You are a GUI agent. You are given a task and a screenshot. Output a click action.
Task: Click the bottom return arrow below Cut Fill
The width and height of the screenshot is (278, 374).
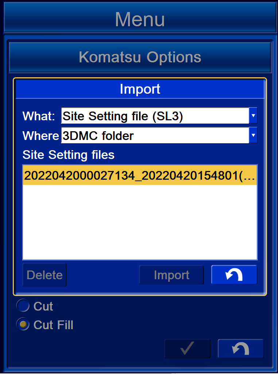click(x=240, y=348)
